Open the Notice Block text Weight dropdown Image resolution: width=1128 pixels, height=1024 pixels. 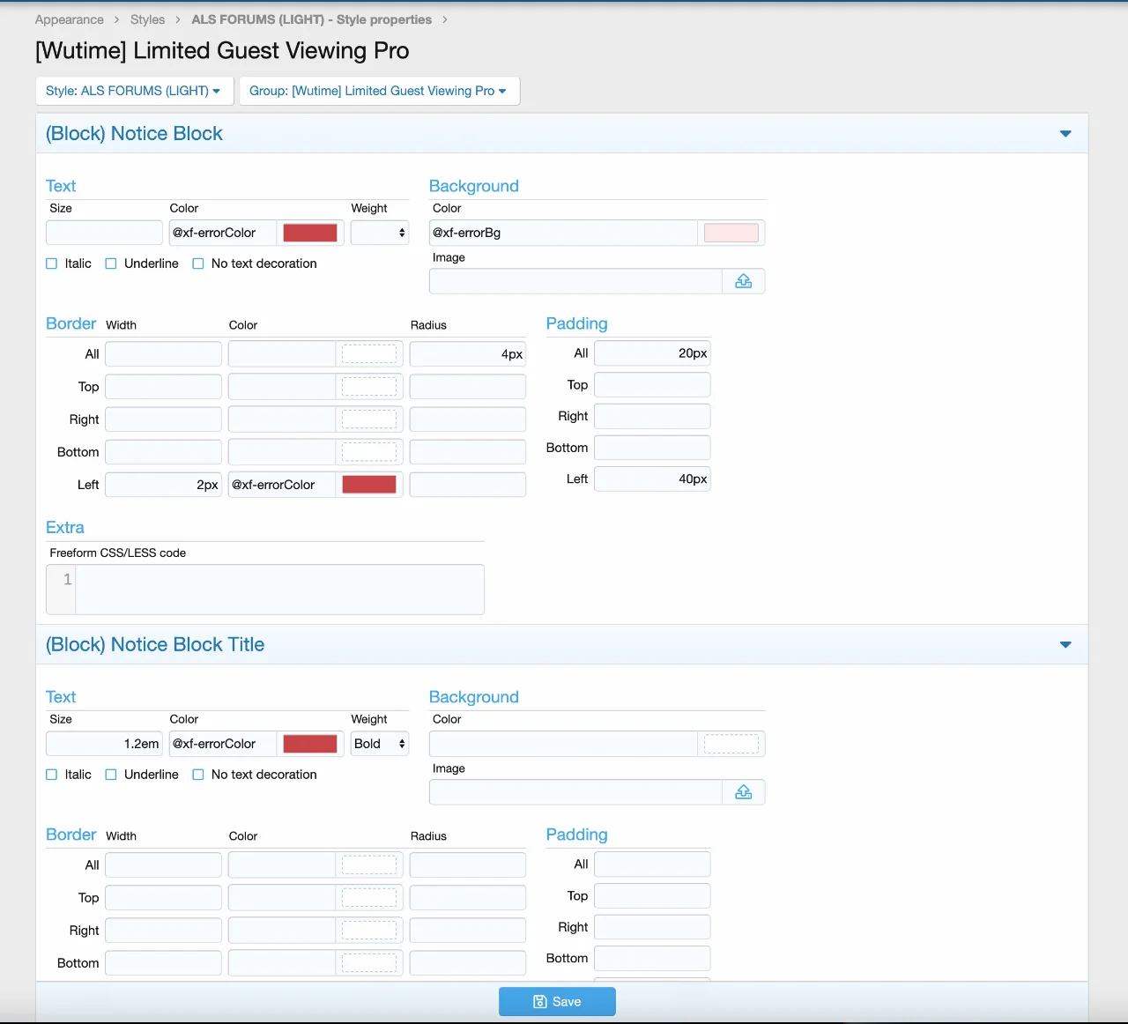coord(380,233)
